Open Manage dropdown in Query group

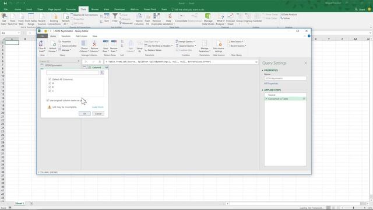(x=65, y=50)
